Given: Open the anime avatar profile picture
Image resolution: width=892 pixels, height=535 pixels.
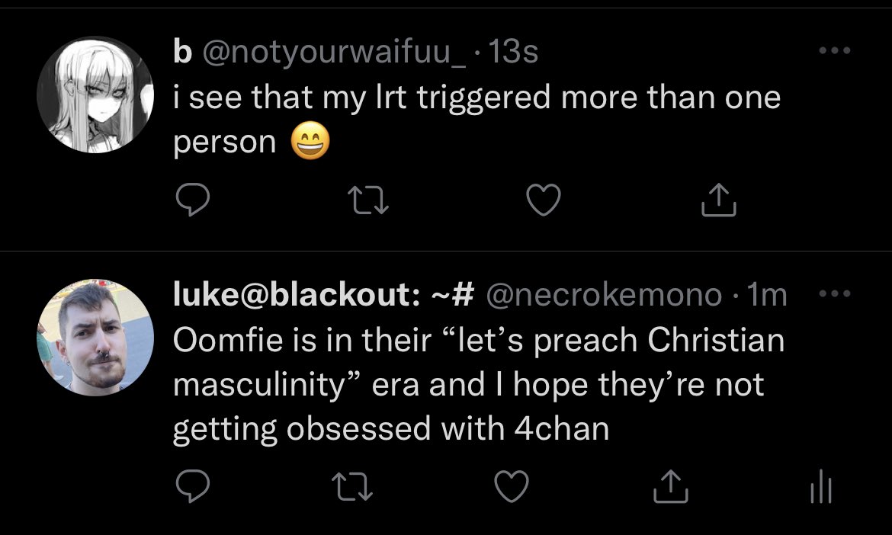Looking at the screenshot, I should tap(95, 95).
